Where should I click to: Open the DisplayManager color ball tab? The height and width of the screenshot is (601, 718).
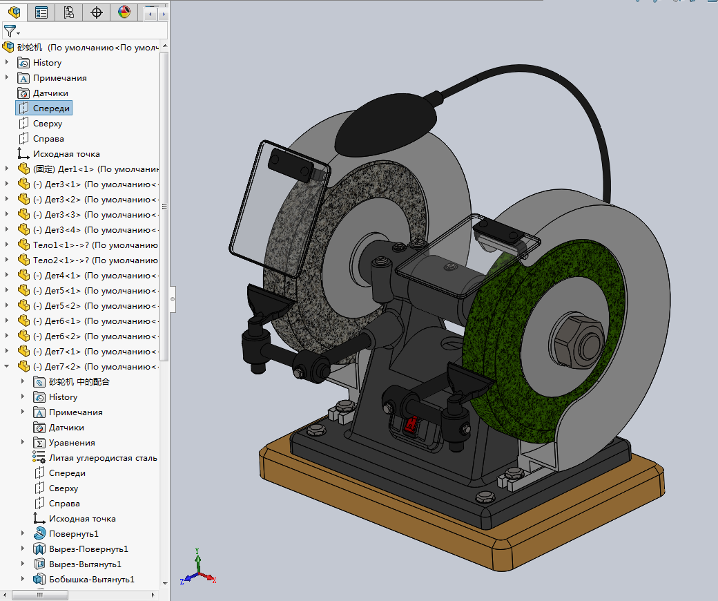coord(124,12)
